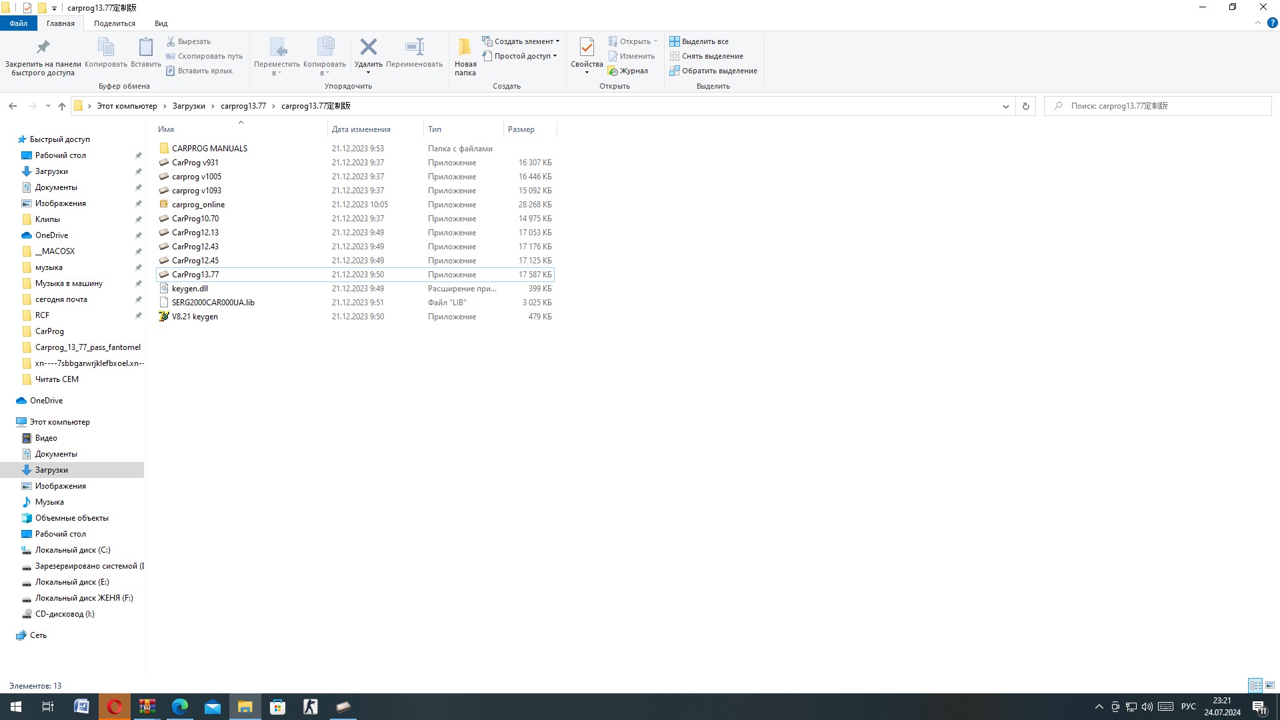1280x720 pixels.
Task: Invert selection with Обратить выделение
Action: (713, 71)
